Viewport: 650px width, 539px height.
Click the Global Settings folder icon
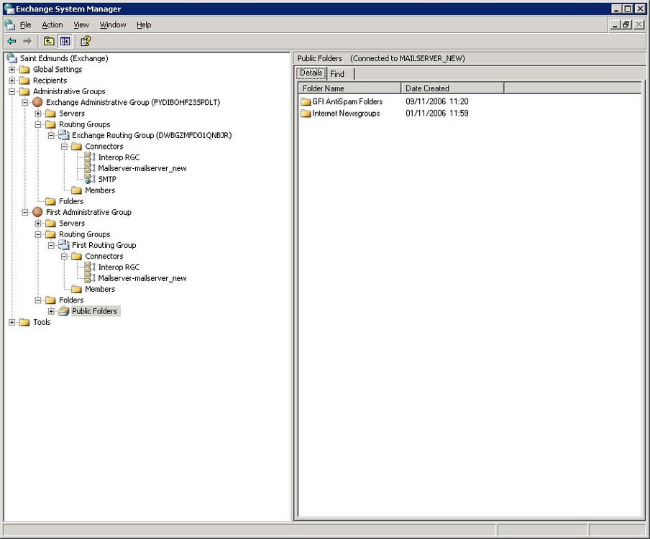(x=24, y=69)
